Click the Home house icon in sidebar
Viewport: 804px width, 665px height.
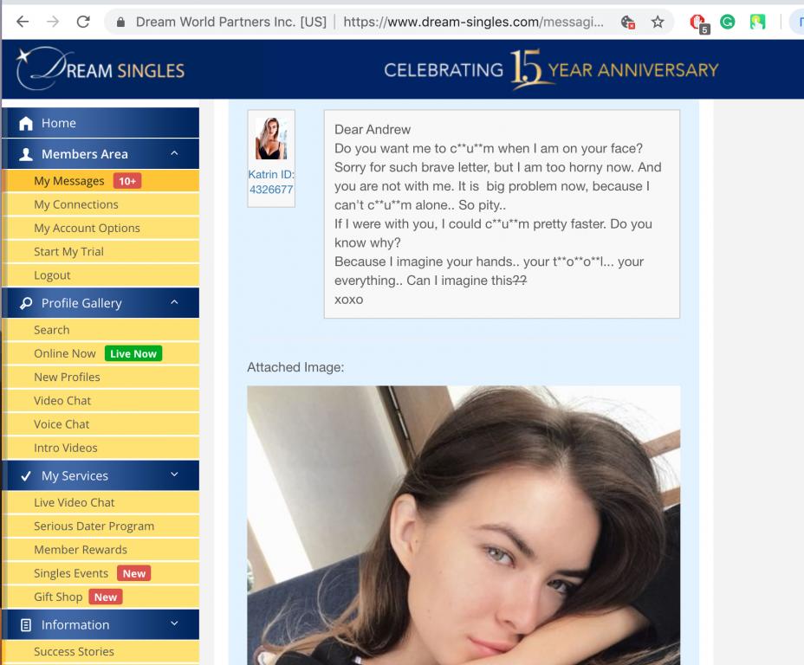(x=26, y=124)
